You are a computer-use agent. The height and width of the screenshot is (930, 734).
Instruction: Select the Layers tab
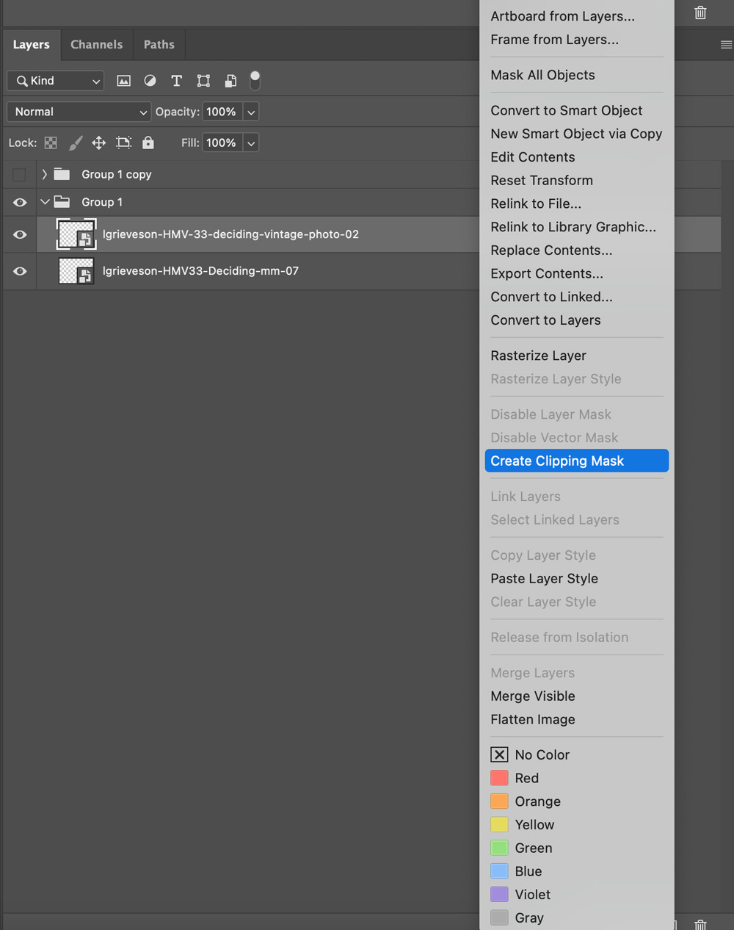(x=32, y=45)
